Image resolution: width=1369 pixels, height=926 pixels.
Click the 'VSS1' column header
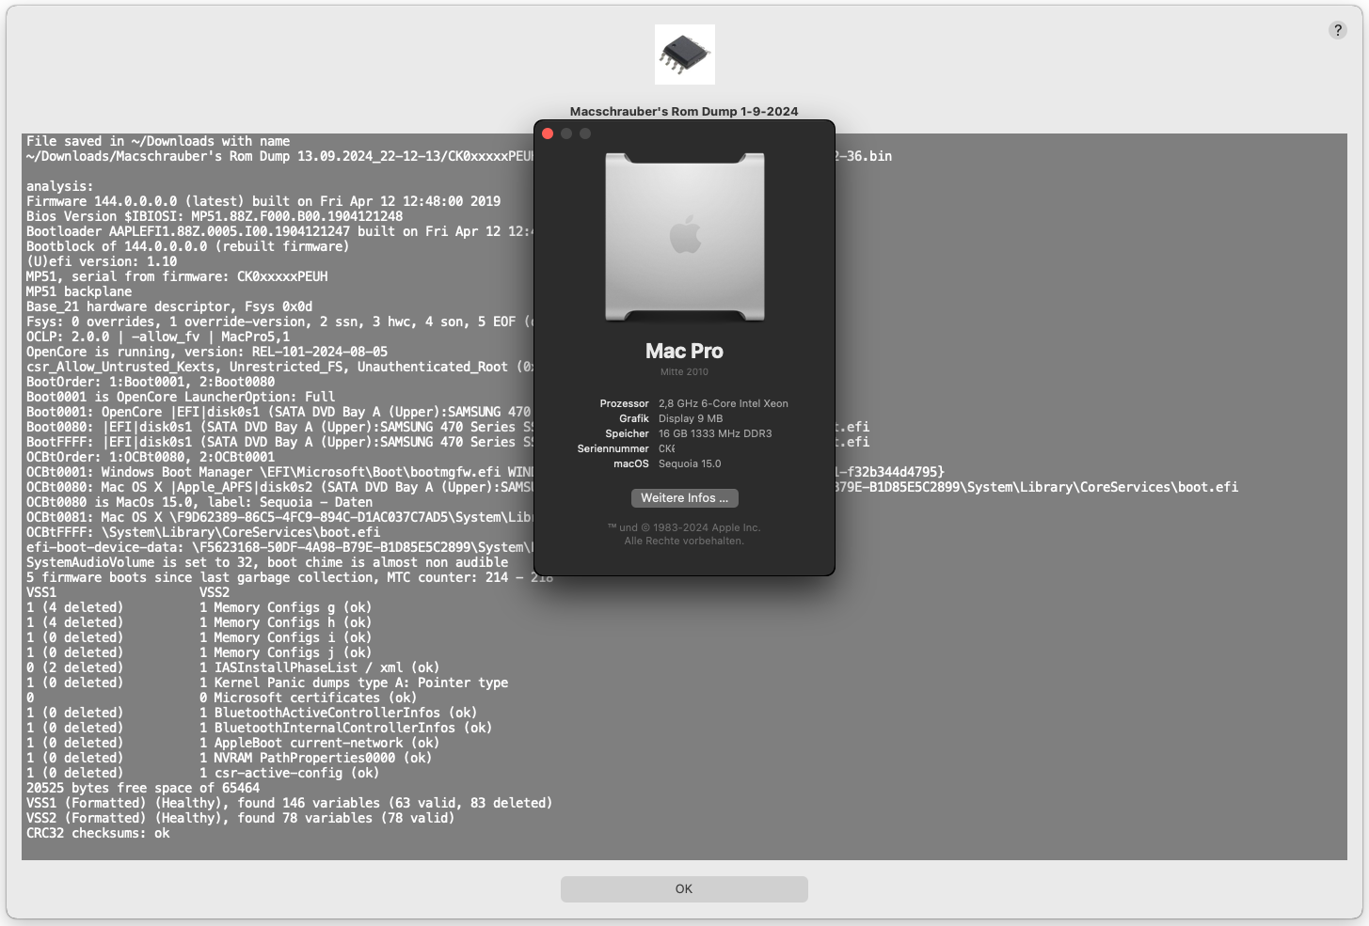coord(41,592)
